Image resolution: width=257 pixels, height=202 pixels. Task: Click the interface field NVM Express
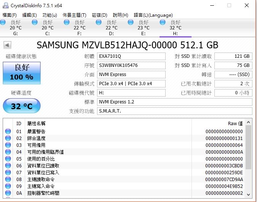pyautogui.click(x=131, y=75)
